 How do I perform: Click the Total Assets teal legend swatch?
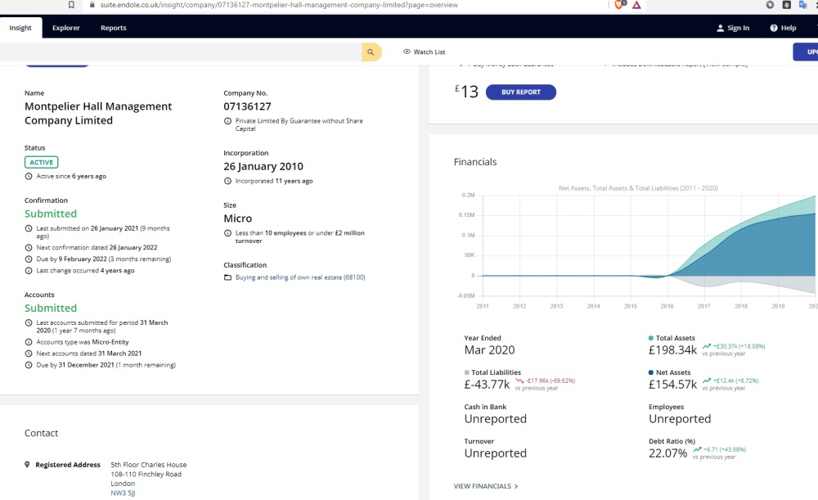point(651,338)
